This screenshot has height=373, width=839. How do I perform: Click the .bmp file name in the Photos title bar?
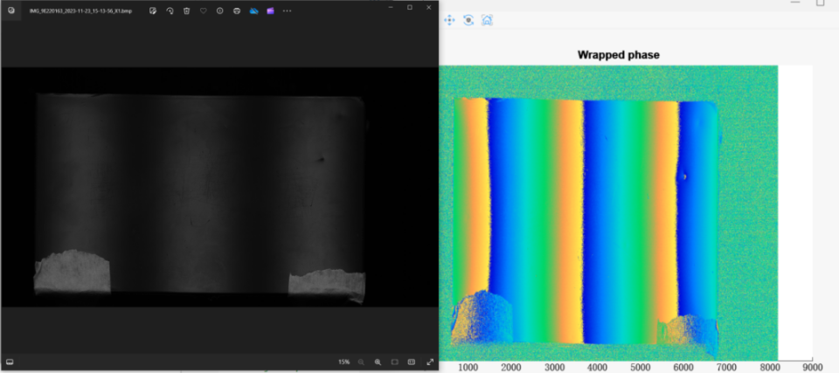[x=80, y=10]
